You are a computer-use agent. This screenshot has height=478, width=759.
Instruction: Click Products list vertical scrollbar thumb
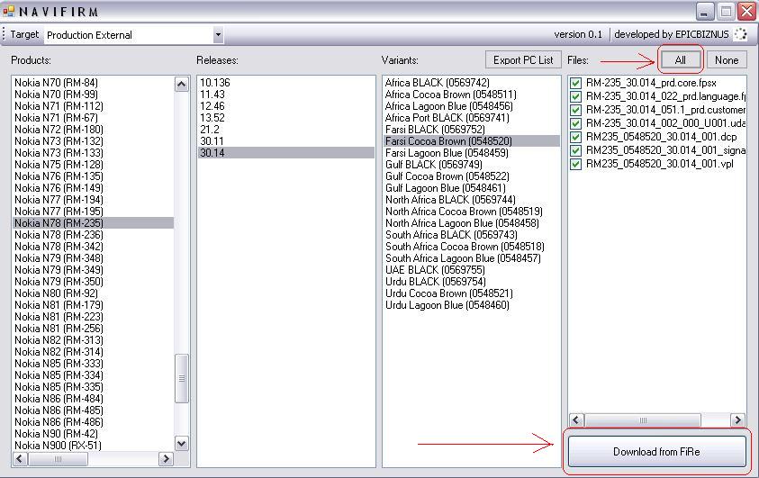pos(182,378)
